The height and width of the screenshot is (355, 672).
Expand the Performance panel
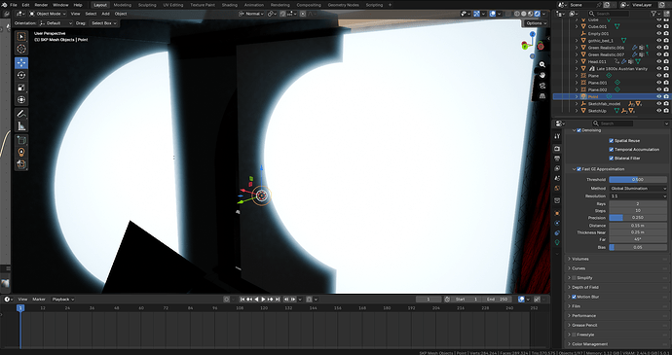click(583, 315)
